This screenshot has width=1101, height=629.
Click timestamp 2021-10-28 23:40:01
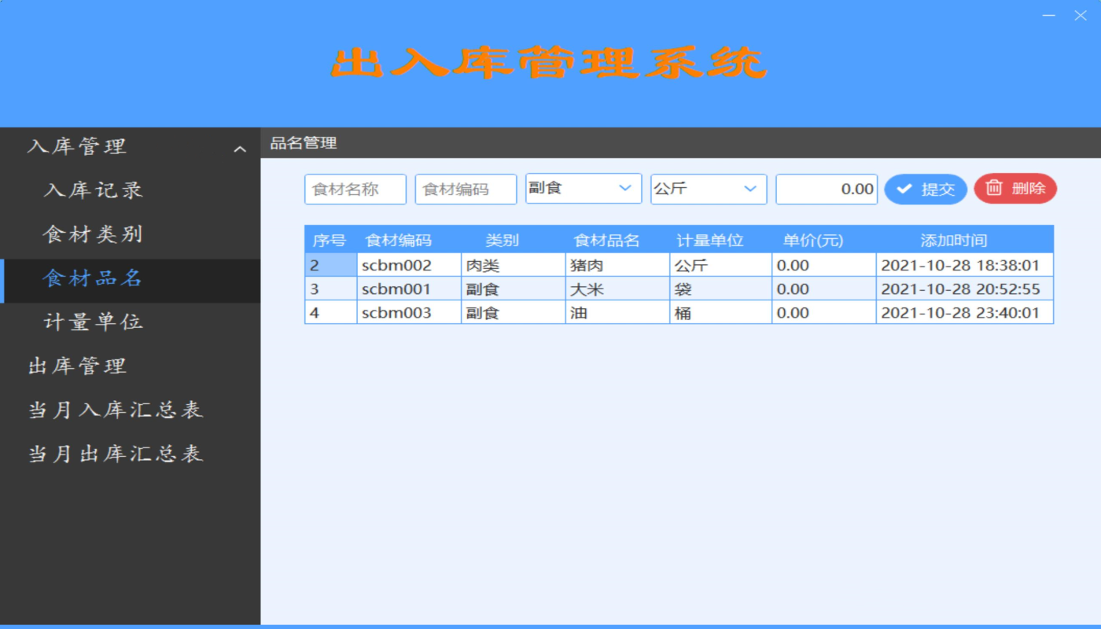pyautogui.click(x=964, y=312)
